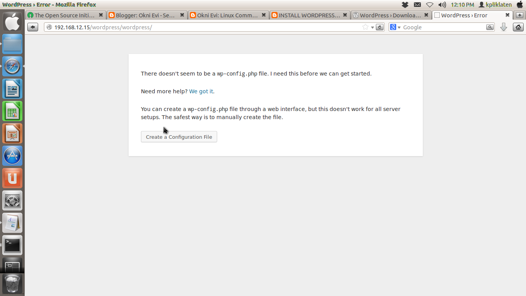Open the Trash bin dock icon
The width and height of the screenshot is (526, 296).
point(13,284)
